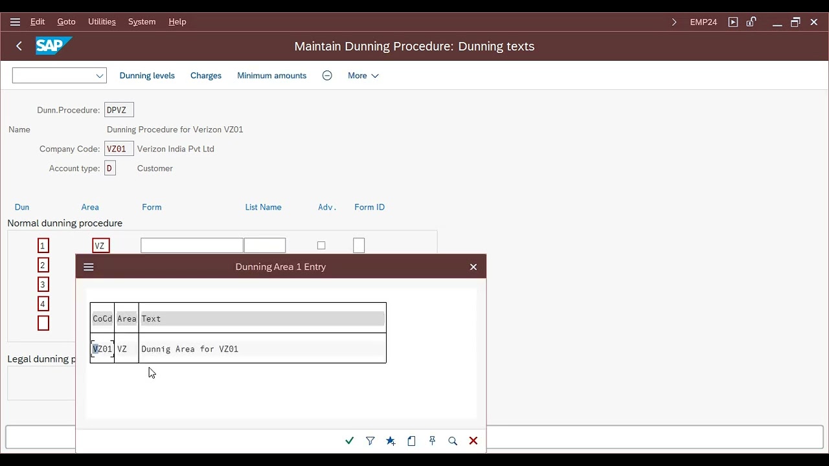Cancel dialog with the red X icon
Image resolution: width=829 pixels, height=466 pixels.
[x=473, y=441]
